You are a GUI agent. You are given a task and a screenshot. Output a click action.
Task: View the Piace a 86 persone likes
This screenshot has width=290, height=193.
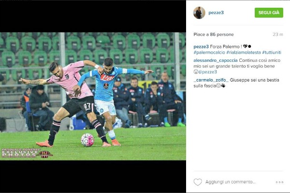214,35
